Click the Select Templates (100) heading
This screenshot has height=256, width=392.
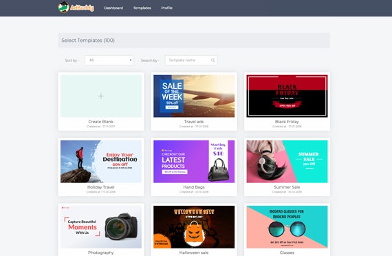[88, 41]
